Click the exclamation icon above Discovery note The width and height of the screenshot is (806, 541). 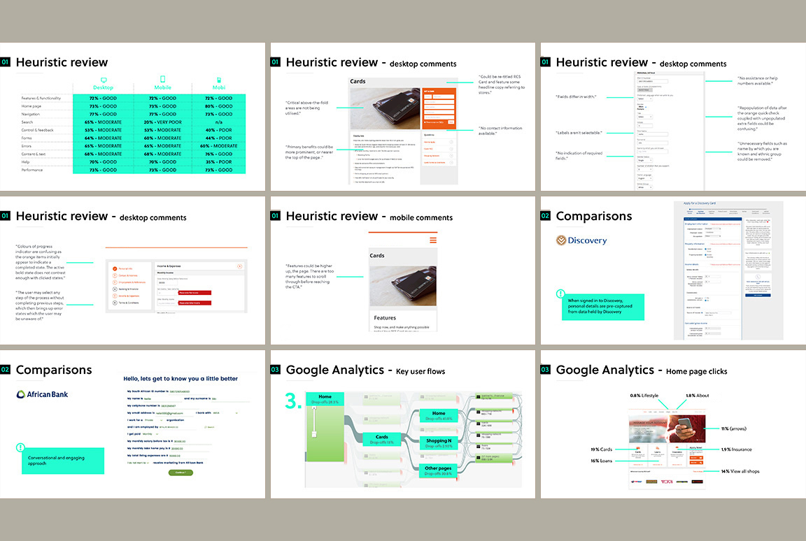coord(560,294)
